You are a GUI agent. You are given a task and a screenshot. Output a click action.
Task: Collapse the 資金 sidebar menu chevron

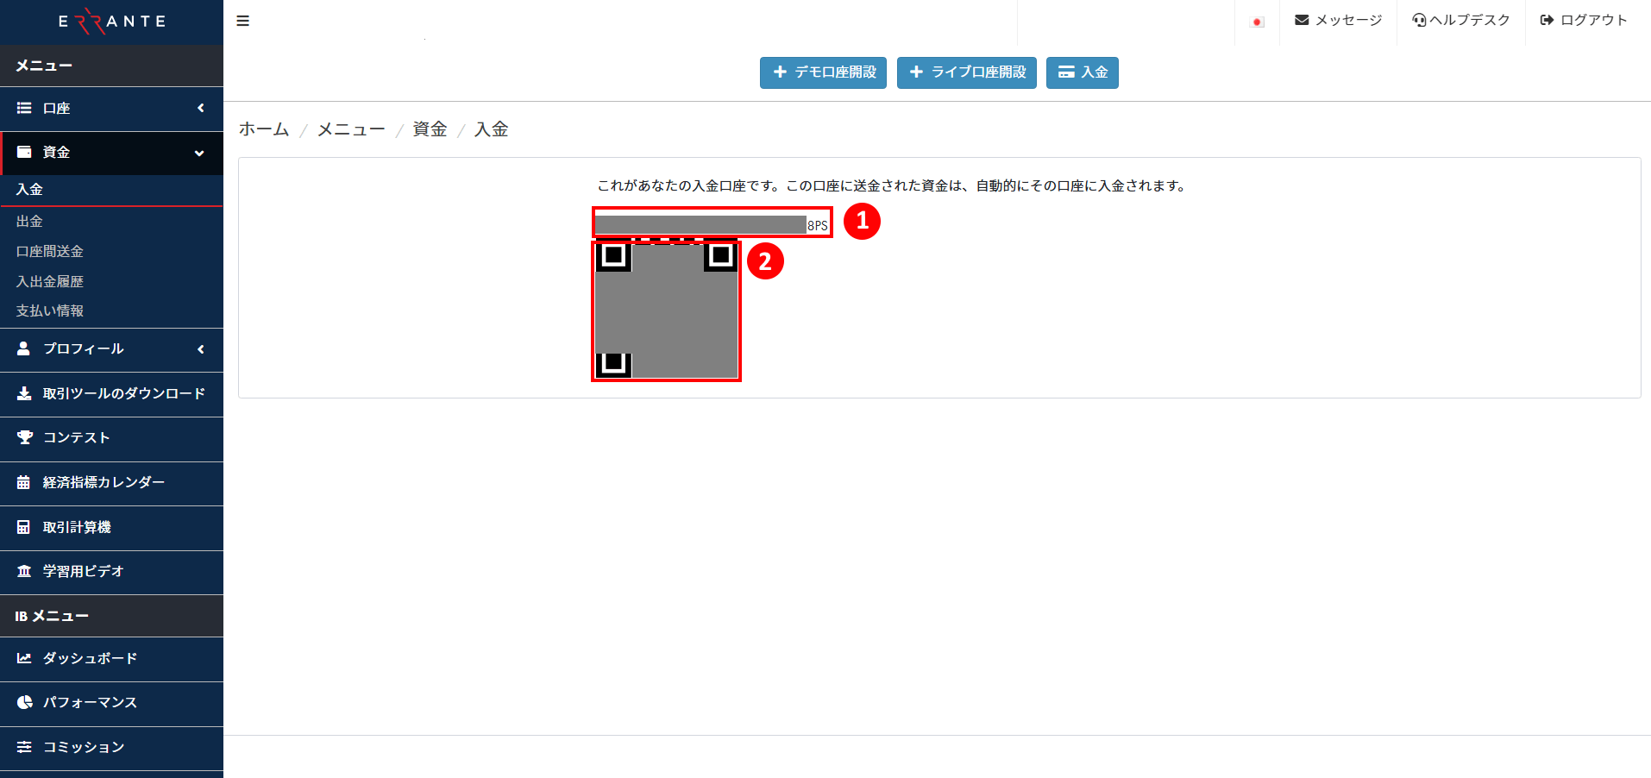tap(199, 153)
